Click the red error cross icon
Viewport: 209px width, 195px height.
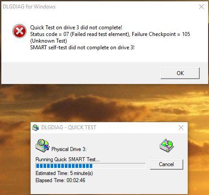[20, 31]
